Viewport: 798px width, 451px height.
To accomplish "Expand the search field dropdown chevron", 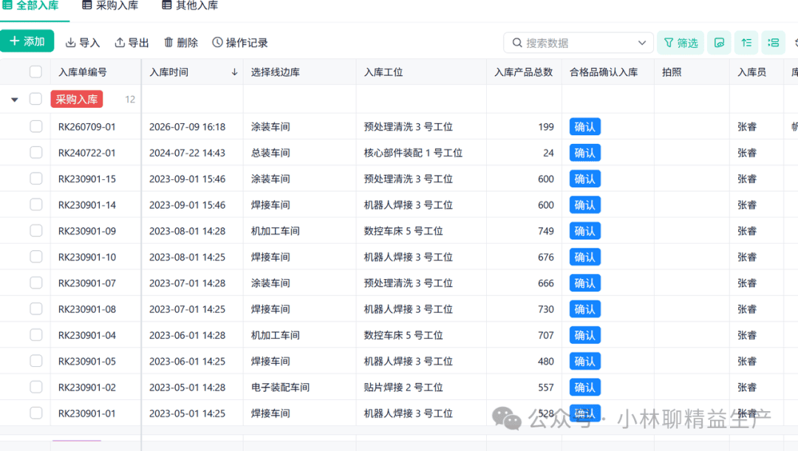I will click(642, 43).
